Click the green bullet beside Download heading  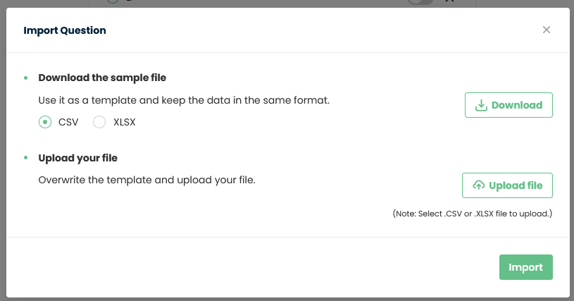tap(25, 78)
